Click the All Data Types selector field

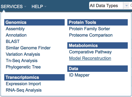(x=106, y=6)
